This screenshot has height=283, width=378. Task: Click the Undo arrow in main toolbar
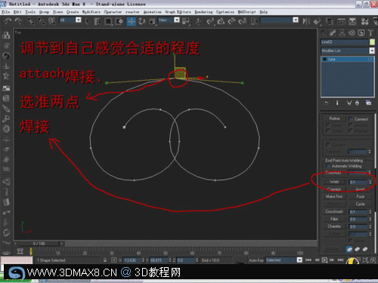coord(8,21)
